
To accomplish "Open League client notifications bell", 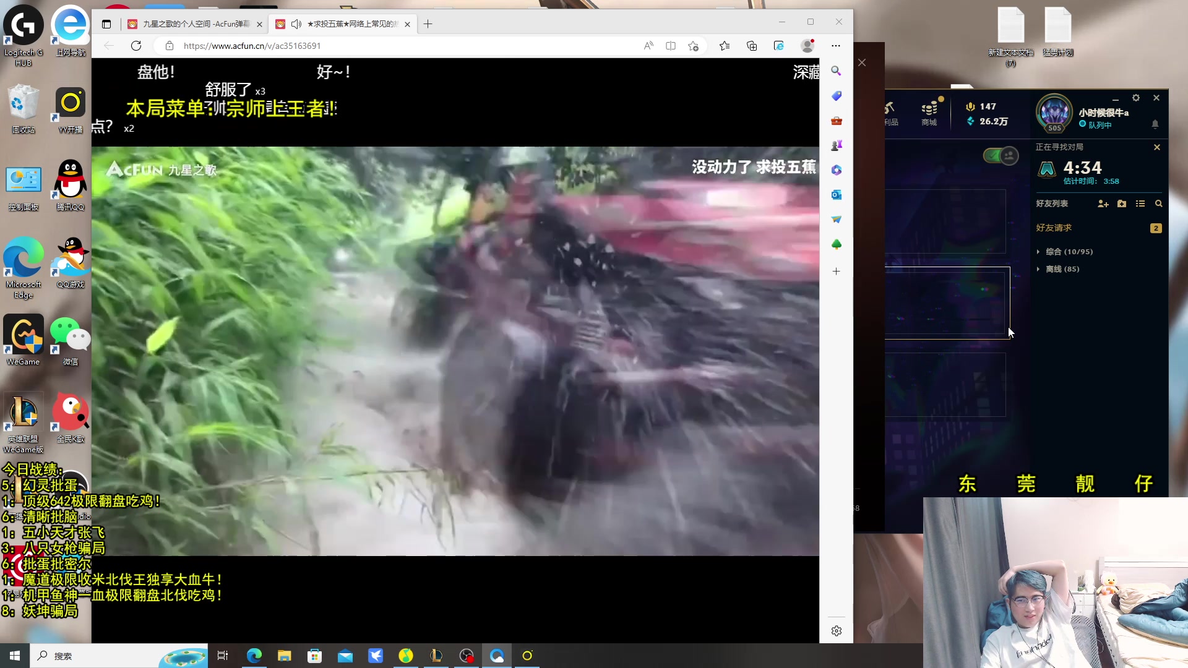I will click(1155, 124).
